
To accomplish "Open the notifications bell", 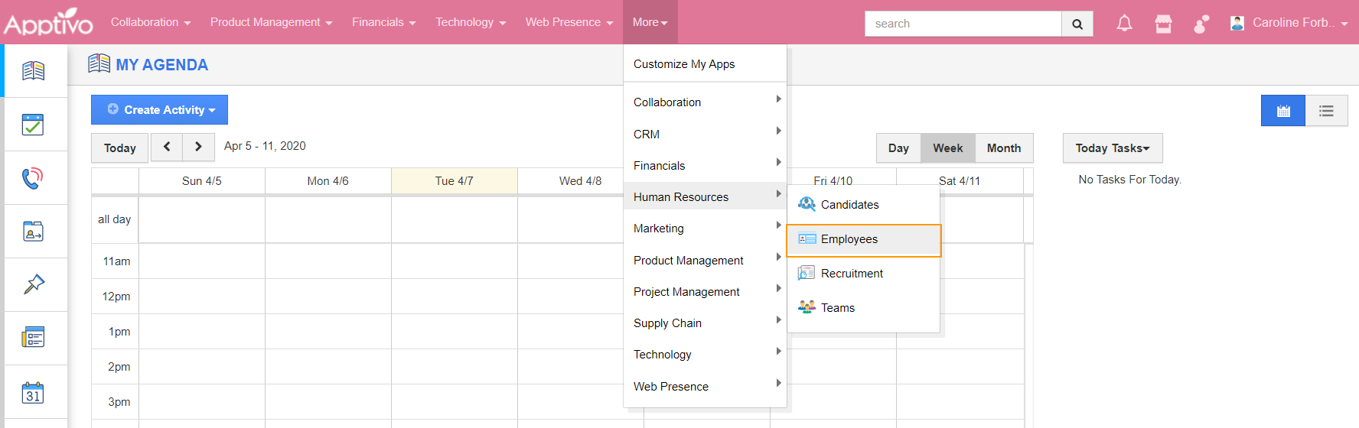I will click(x=1124, y=24).
